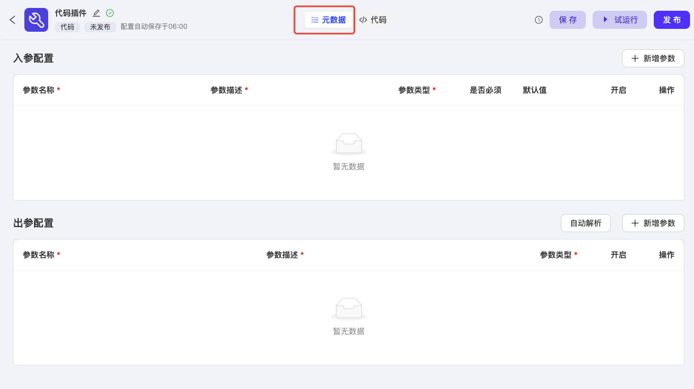Click the pencil edit icon beside 代码插件
Screen dimensions: 694x389
click(x=96, y=13)
